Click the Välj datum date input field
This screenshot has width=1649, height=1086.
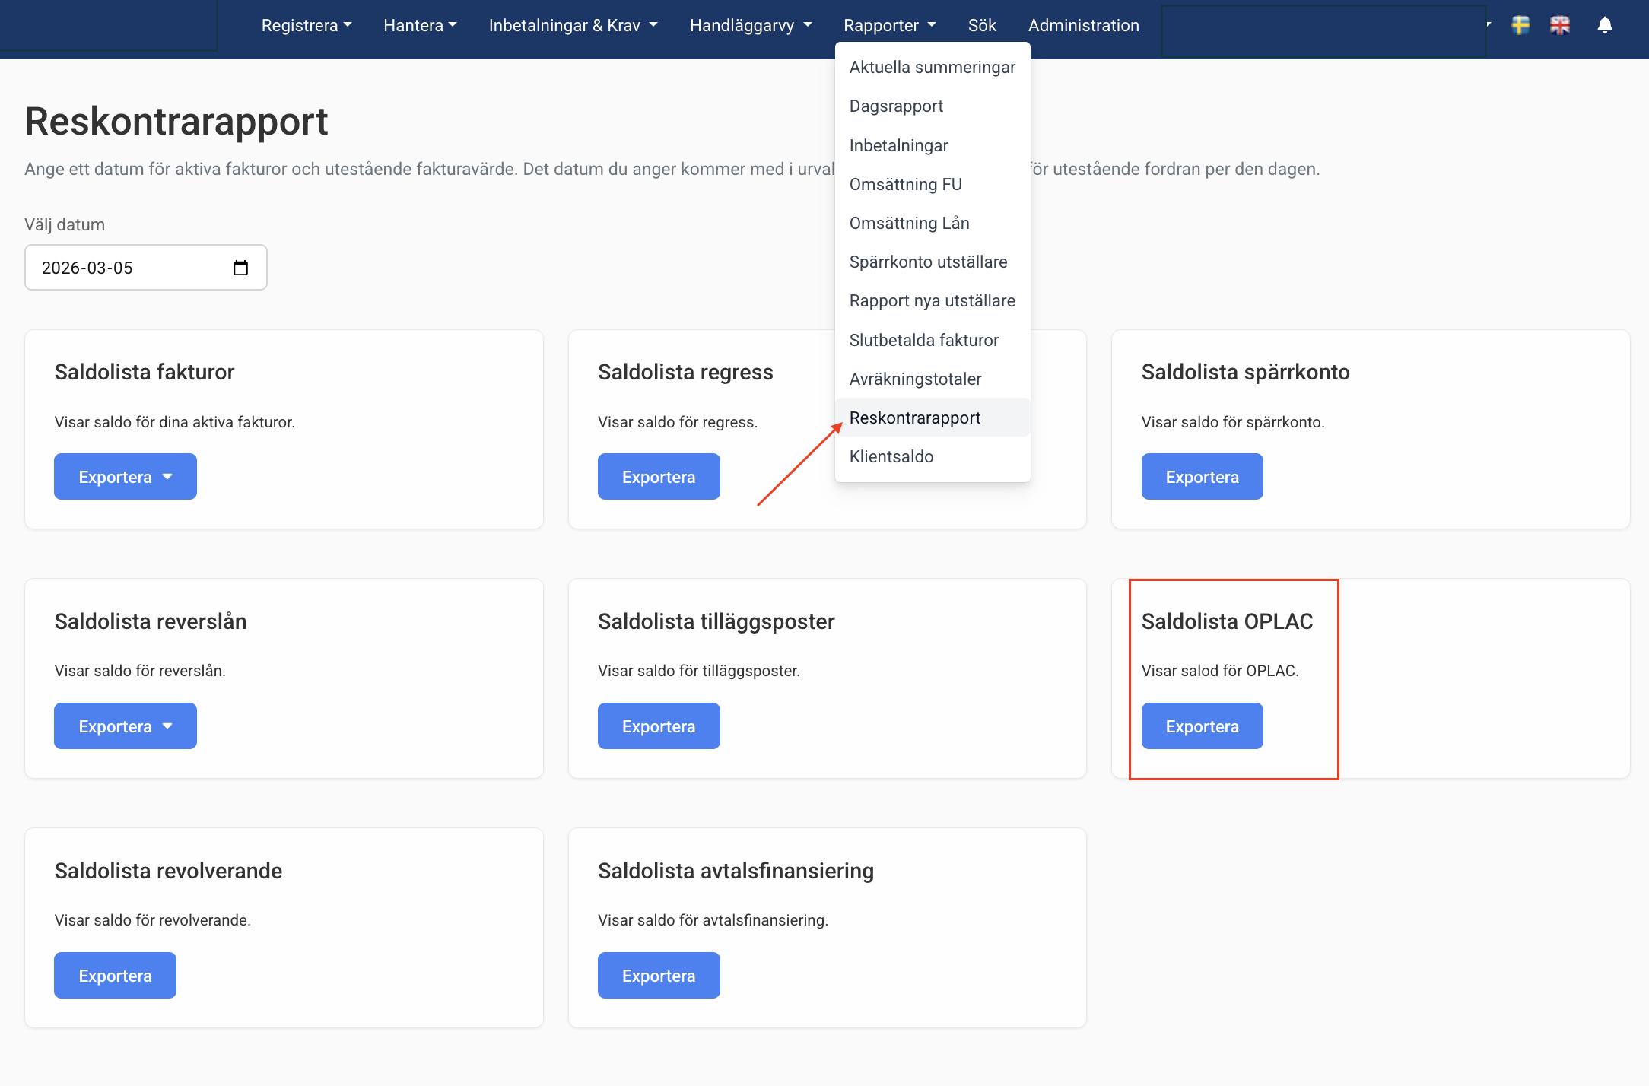(x=129, y=268)
